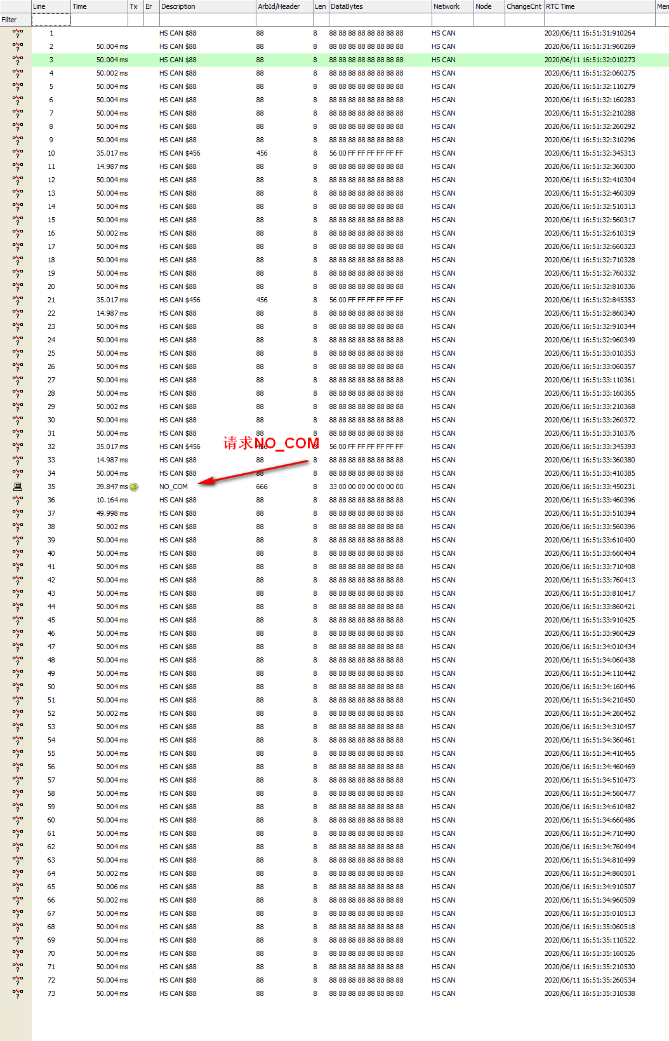Click the ArbId/Header filter field
This screenshot has height=1041, width=669.
pos(284,20)
